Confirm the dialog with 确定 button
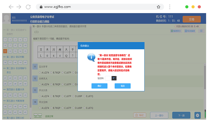 99,86
